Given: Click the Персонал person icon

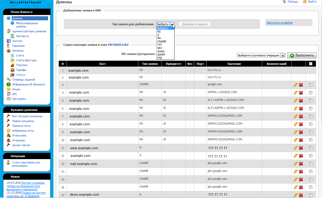Looking at the screenshot, I should pyautogui.click(x=9, y=46).
